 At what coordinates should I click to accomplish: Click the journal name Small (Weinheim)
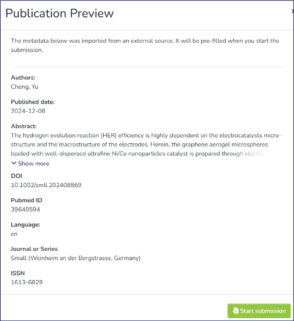coord(76,258)
